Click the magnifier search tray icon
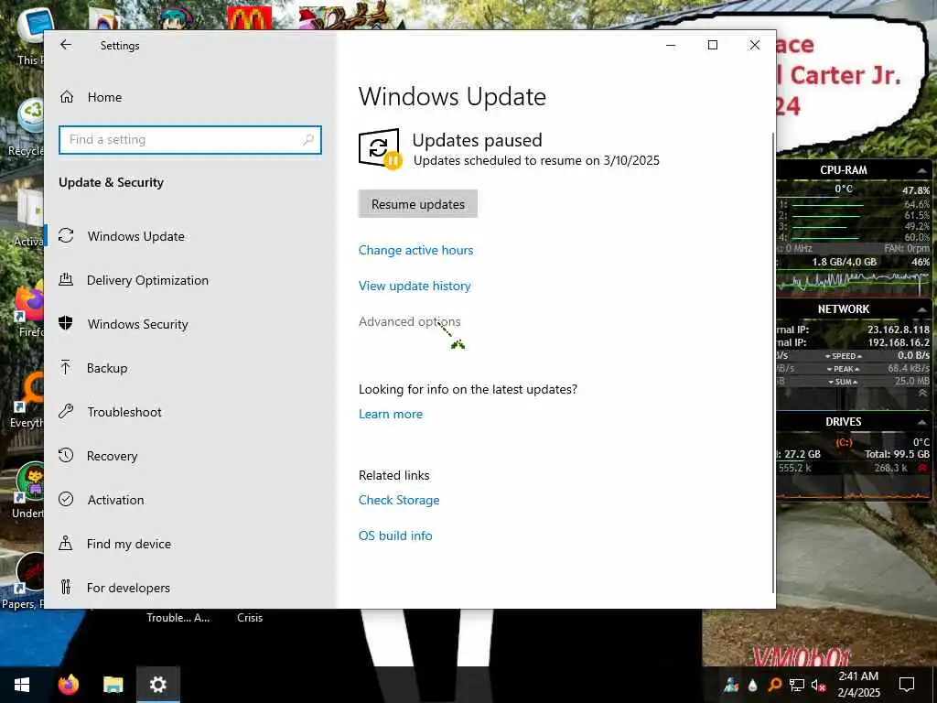 pyautogui.click(x=774, y=685)
